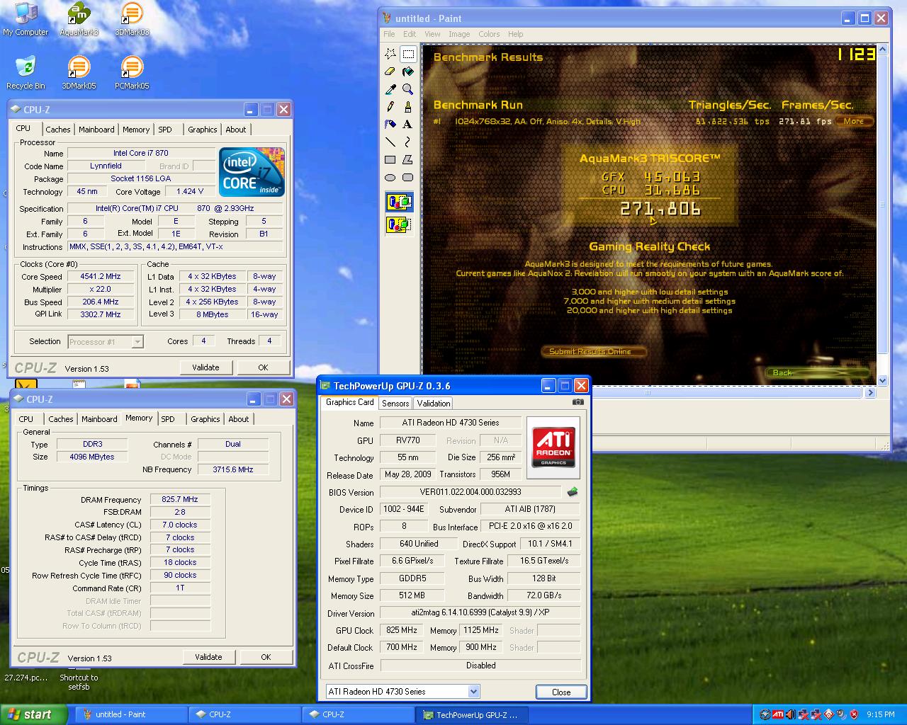Switch to Graphics tab in top CPU-Z window
The image size is (907, 725).
point(203,130)
